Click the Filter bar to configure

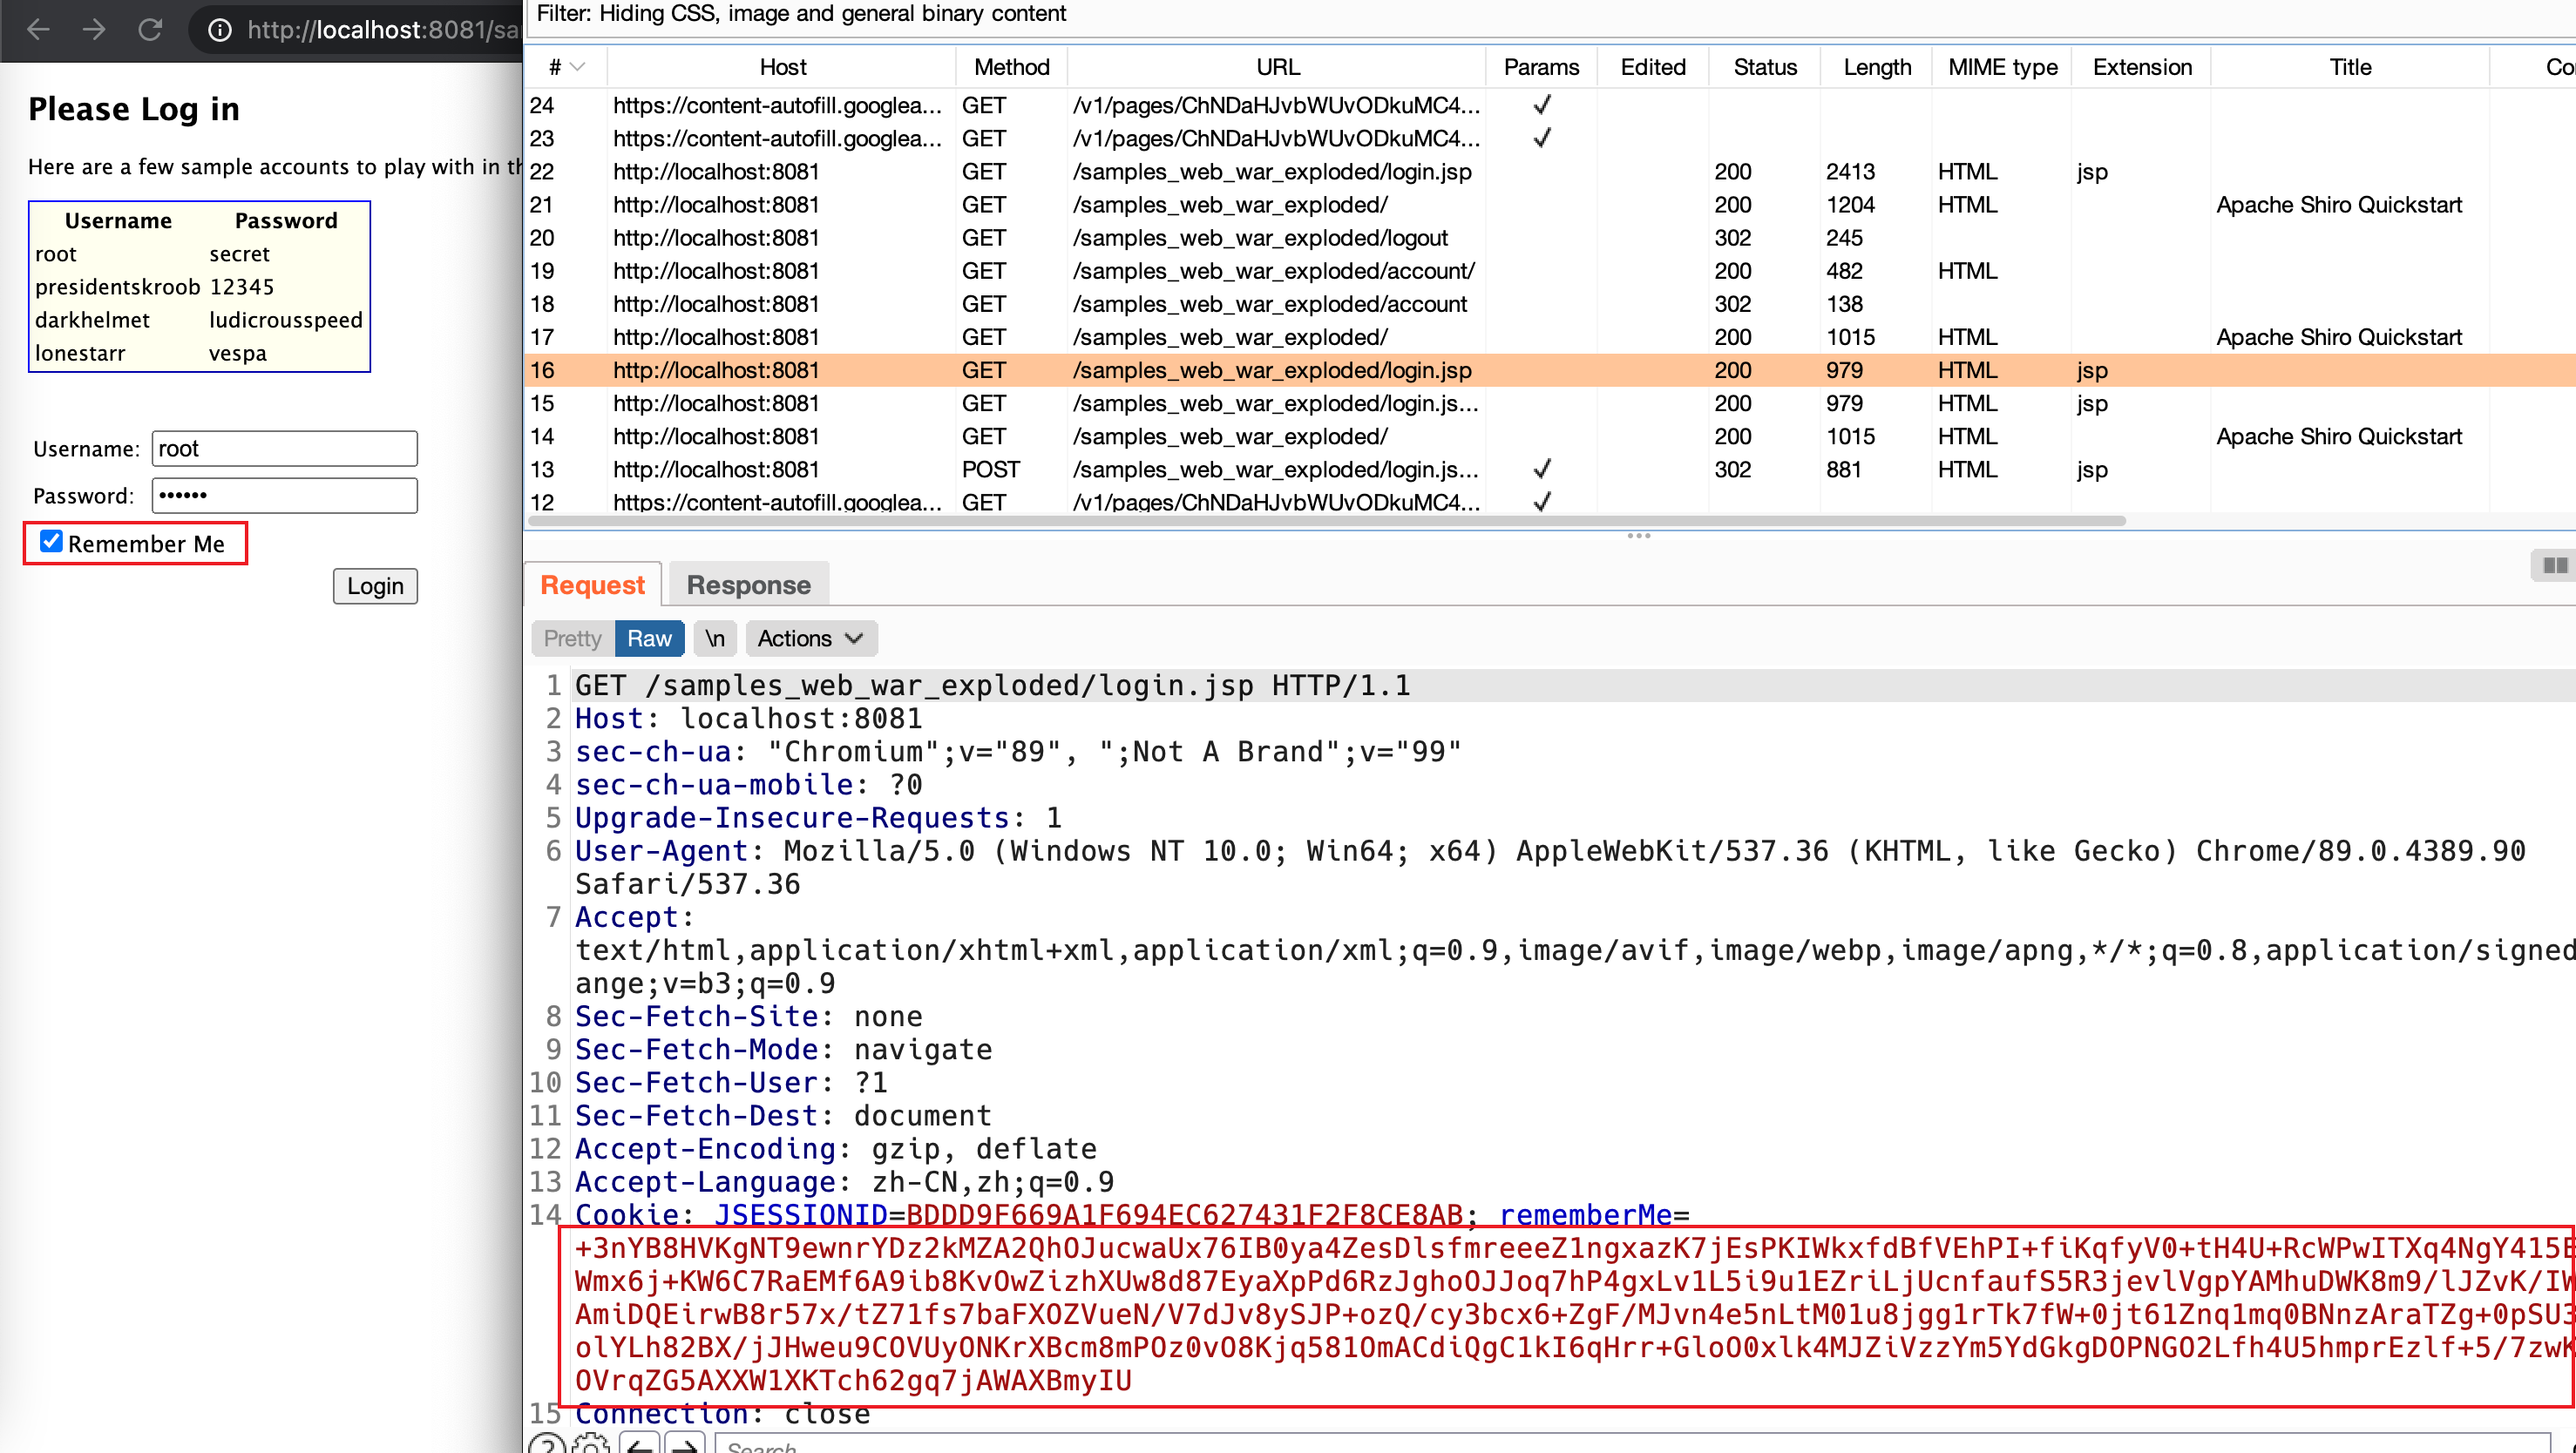point(802,14)
